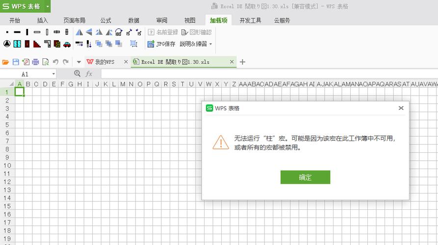Click 确定 in the dialog
438x245 pixels.
[305, 177]
